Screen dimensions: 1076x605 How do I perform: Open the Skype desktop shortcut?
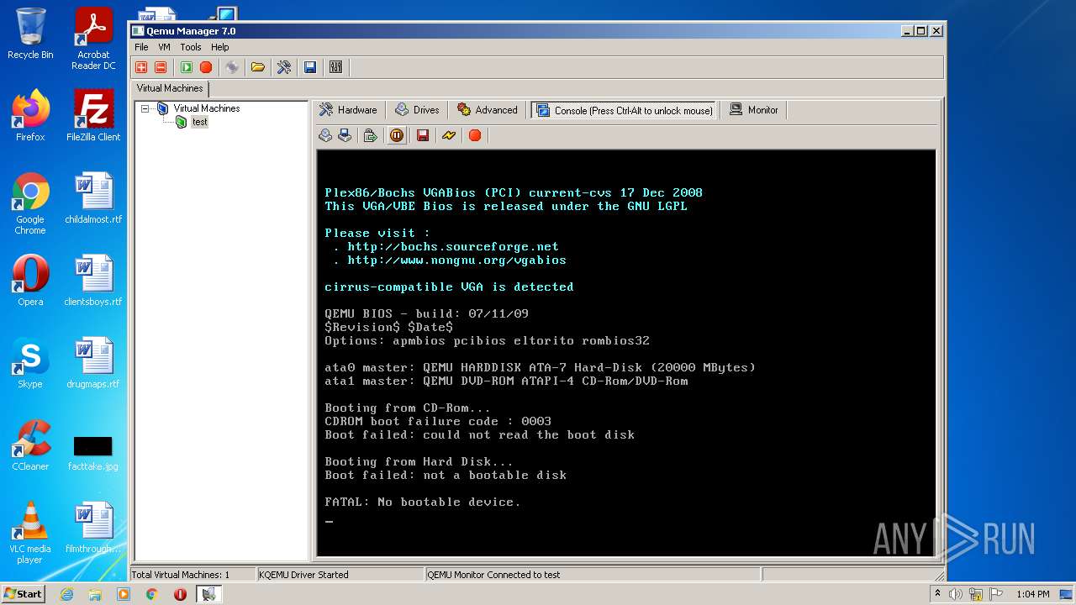30,363
